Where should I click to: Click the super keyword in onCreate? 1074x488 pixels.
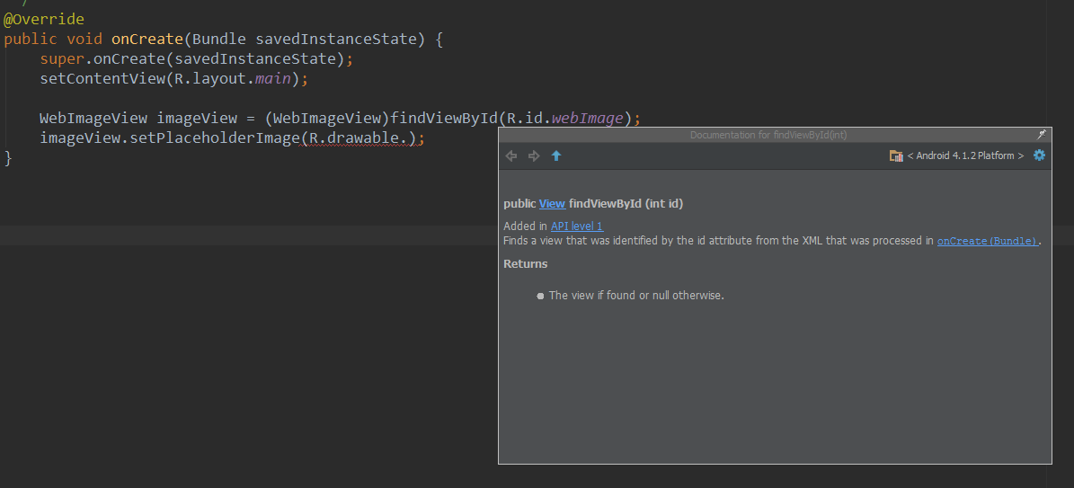pos(62,59)
